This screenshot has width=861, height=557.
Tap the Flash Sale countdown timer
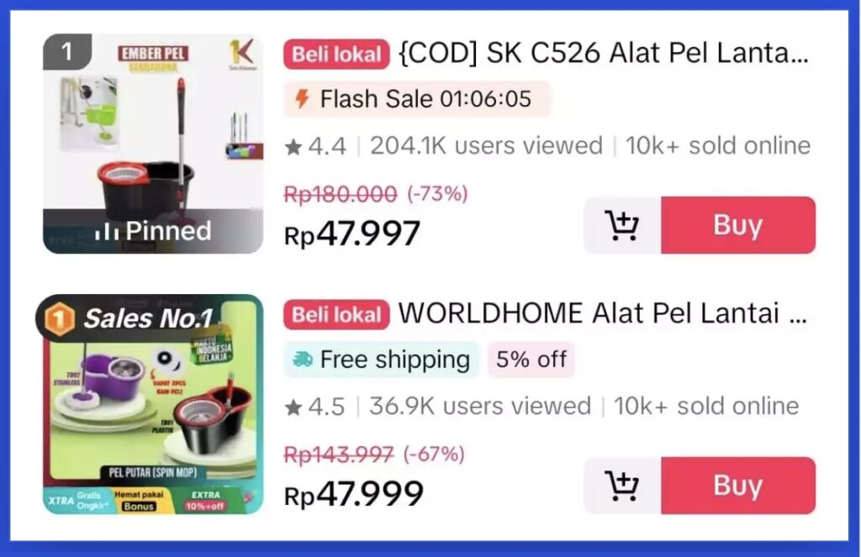(486, 99)
